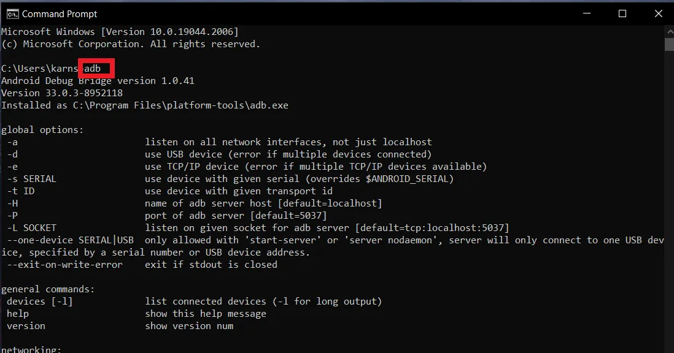
Task: Minimize the Command Prompt window
Action: click(x=587, y=13)
